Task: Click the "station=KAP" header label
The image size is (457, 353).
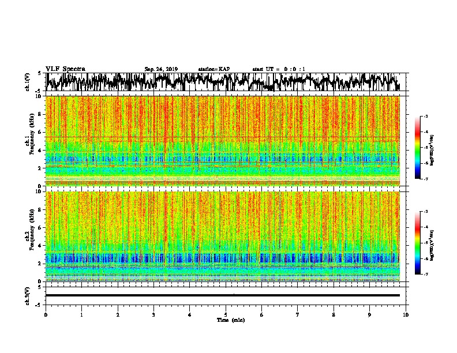Action: (214, 69)
